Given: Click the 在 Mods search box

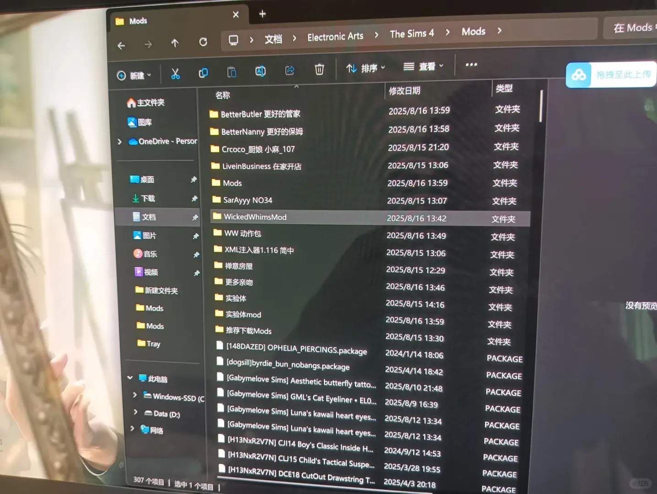Looking at the screenshot, I should [630, 28].
